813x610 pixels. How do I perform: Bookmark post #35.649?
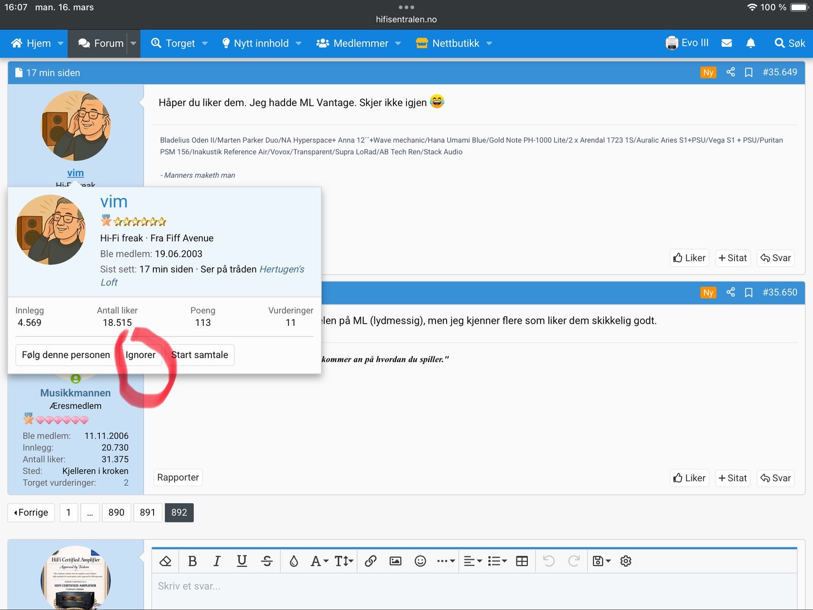point(749,72)
